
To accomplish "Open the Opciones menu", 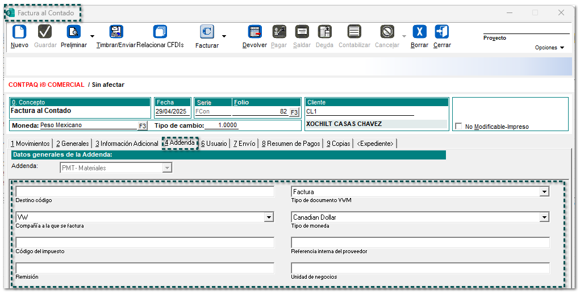I will click(549, 48).
